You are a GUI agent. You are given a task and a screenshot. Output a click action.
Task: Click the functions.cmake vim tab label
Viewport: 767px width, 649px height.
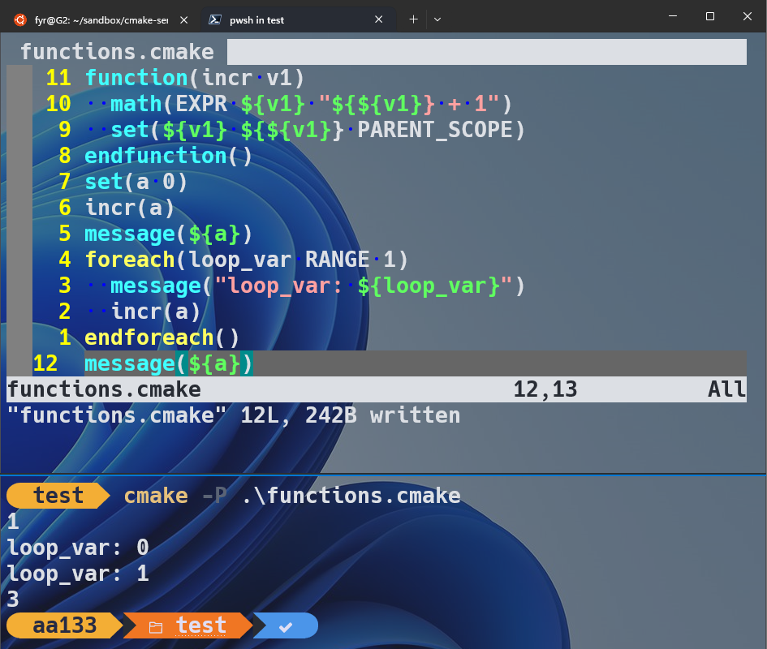[117, 52]
